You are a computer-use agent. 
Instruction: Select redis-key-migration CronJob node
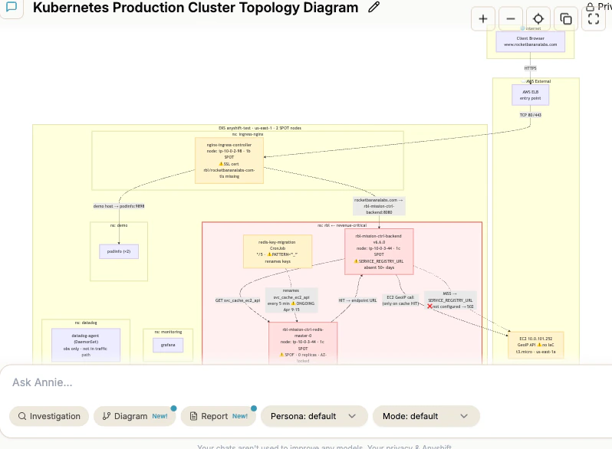pyautogui.click(x=278, y=251)
